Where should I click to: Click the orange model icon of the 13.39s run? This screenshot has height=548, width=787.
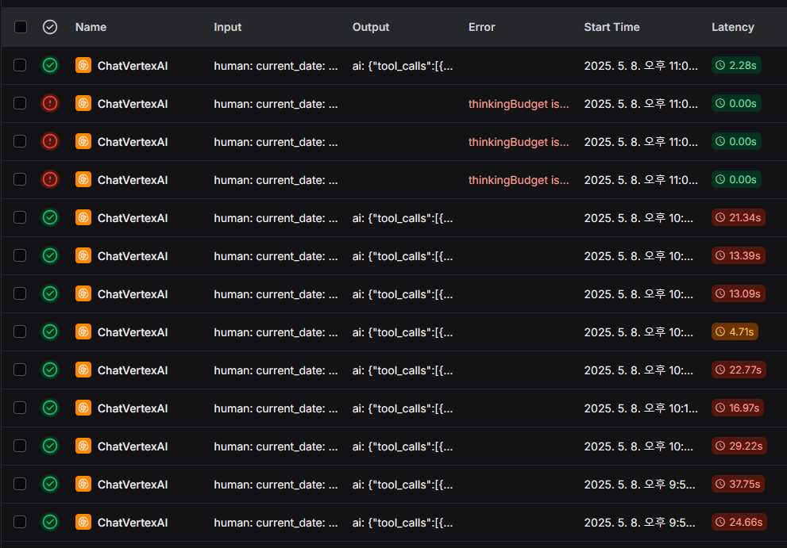83,255
